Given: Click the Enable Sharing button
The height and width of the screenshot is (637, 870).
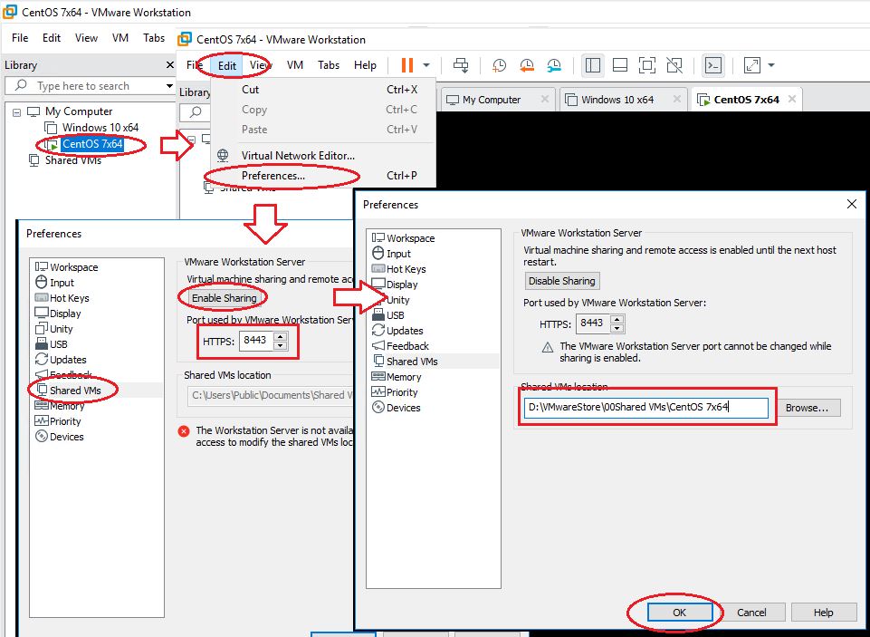Looking at the screenshot, I should (225, 298).
